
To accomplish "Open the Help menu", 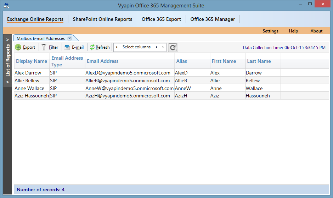I will pos(293,31).
